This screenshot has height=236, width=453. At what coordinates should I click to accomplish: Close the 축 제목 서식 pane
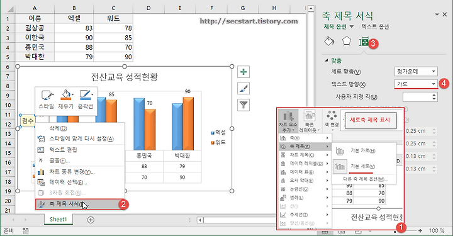click(x=445, y=14)
